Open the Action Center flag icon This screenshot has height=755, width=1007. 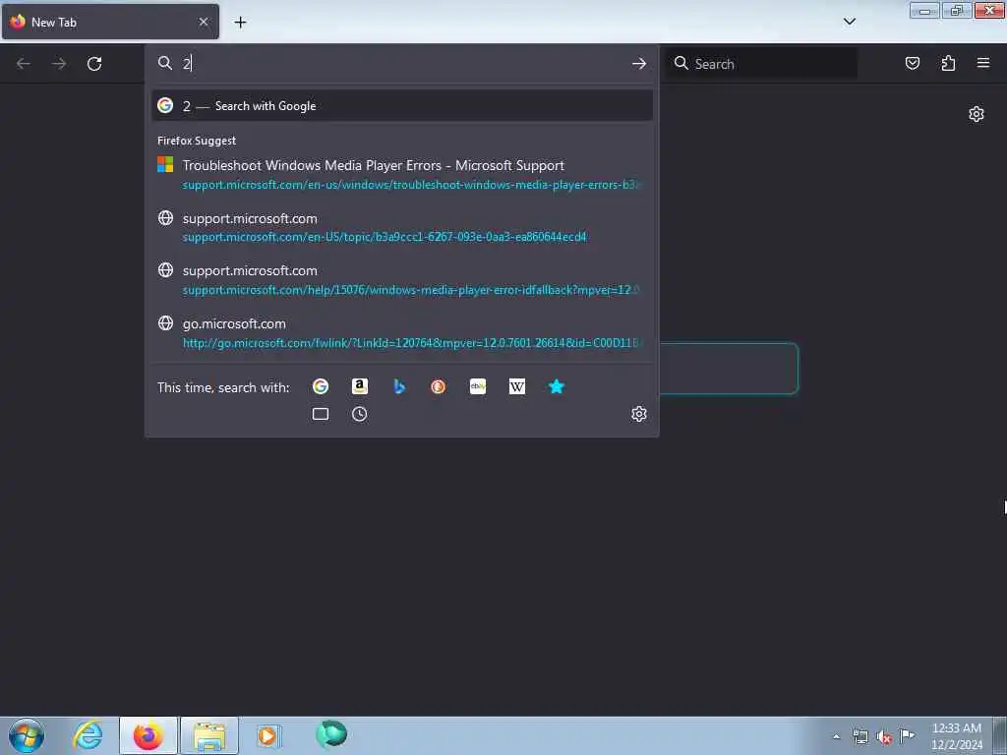tap(907, 735)
